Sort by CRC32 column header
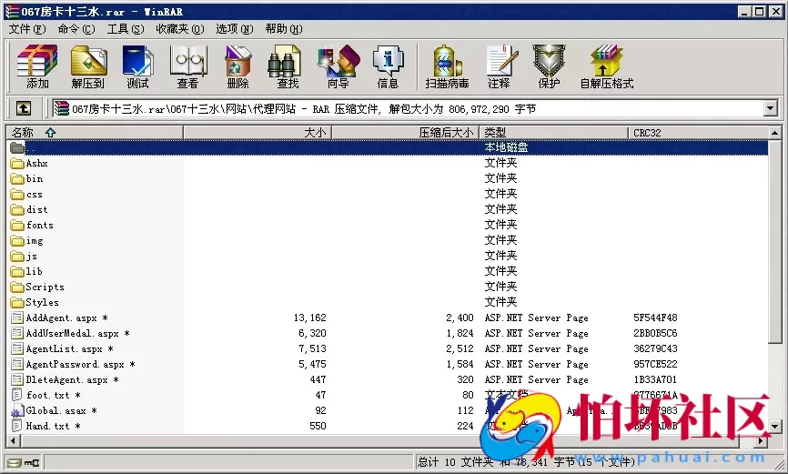Viewport: 788px width, 474px height. tap(698, 133)
